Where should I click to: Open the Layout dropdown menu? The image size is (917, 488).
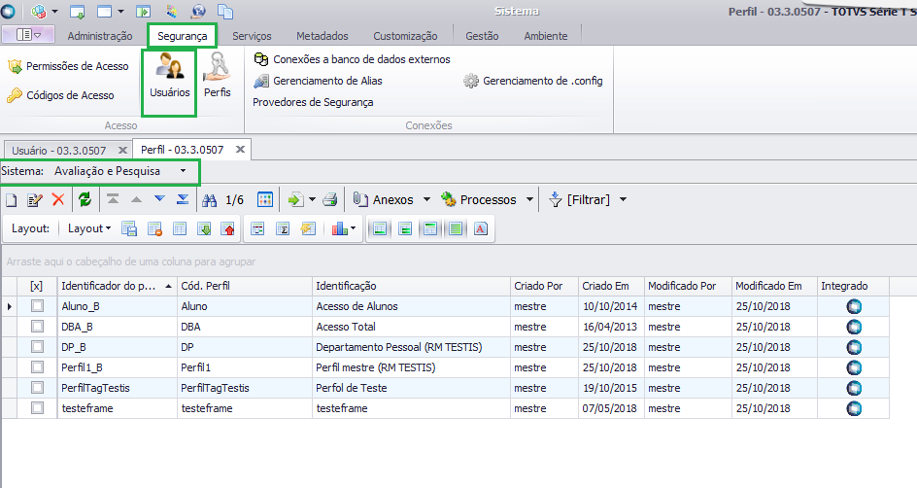pos(89,228)
